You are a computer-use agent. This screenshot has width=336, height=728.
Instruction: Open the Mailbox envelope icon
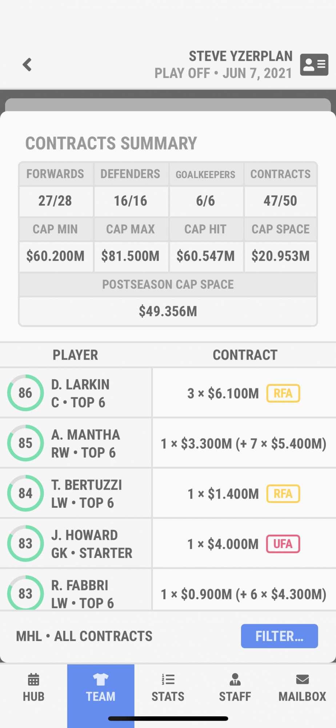click(x=302, y=679)
